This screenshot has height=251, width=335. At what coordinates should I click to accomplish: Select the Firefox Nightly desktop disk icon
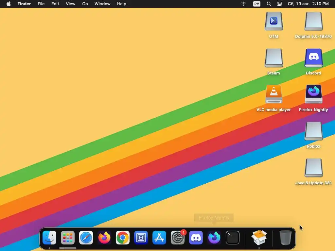point(313,94)
